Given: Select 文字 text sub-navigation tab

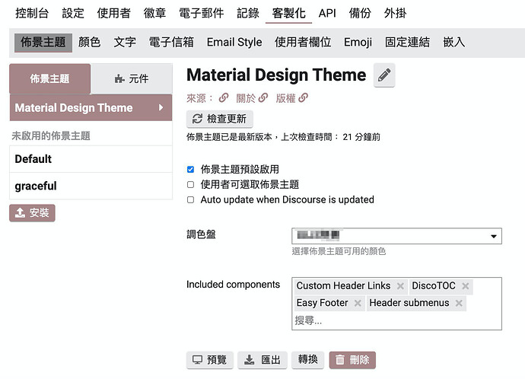Looking at the screenshot, I should [x=125, y=43].
